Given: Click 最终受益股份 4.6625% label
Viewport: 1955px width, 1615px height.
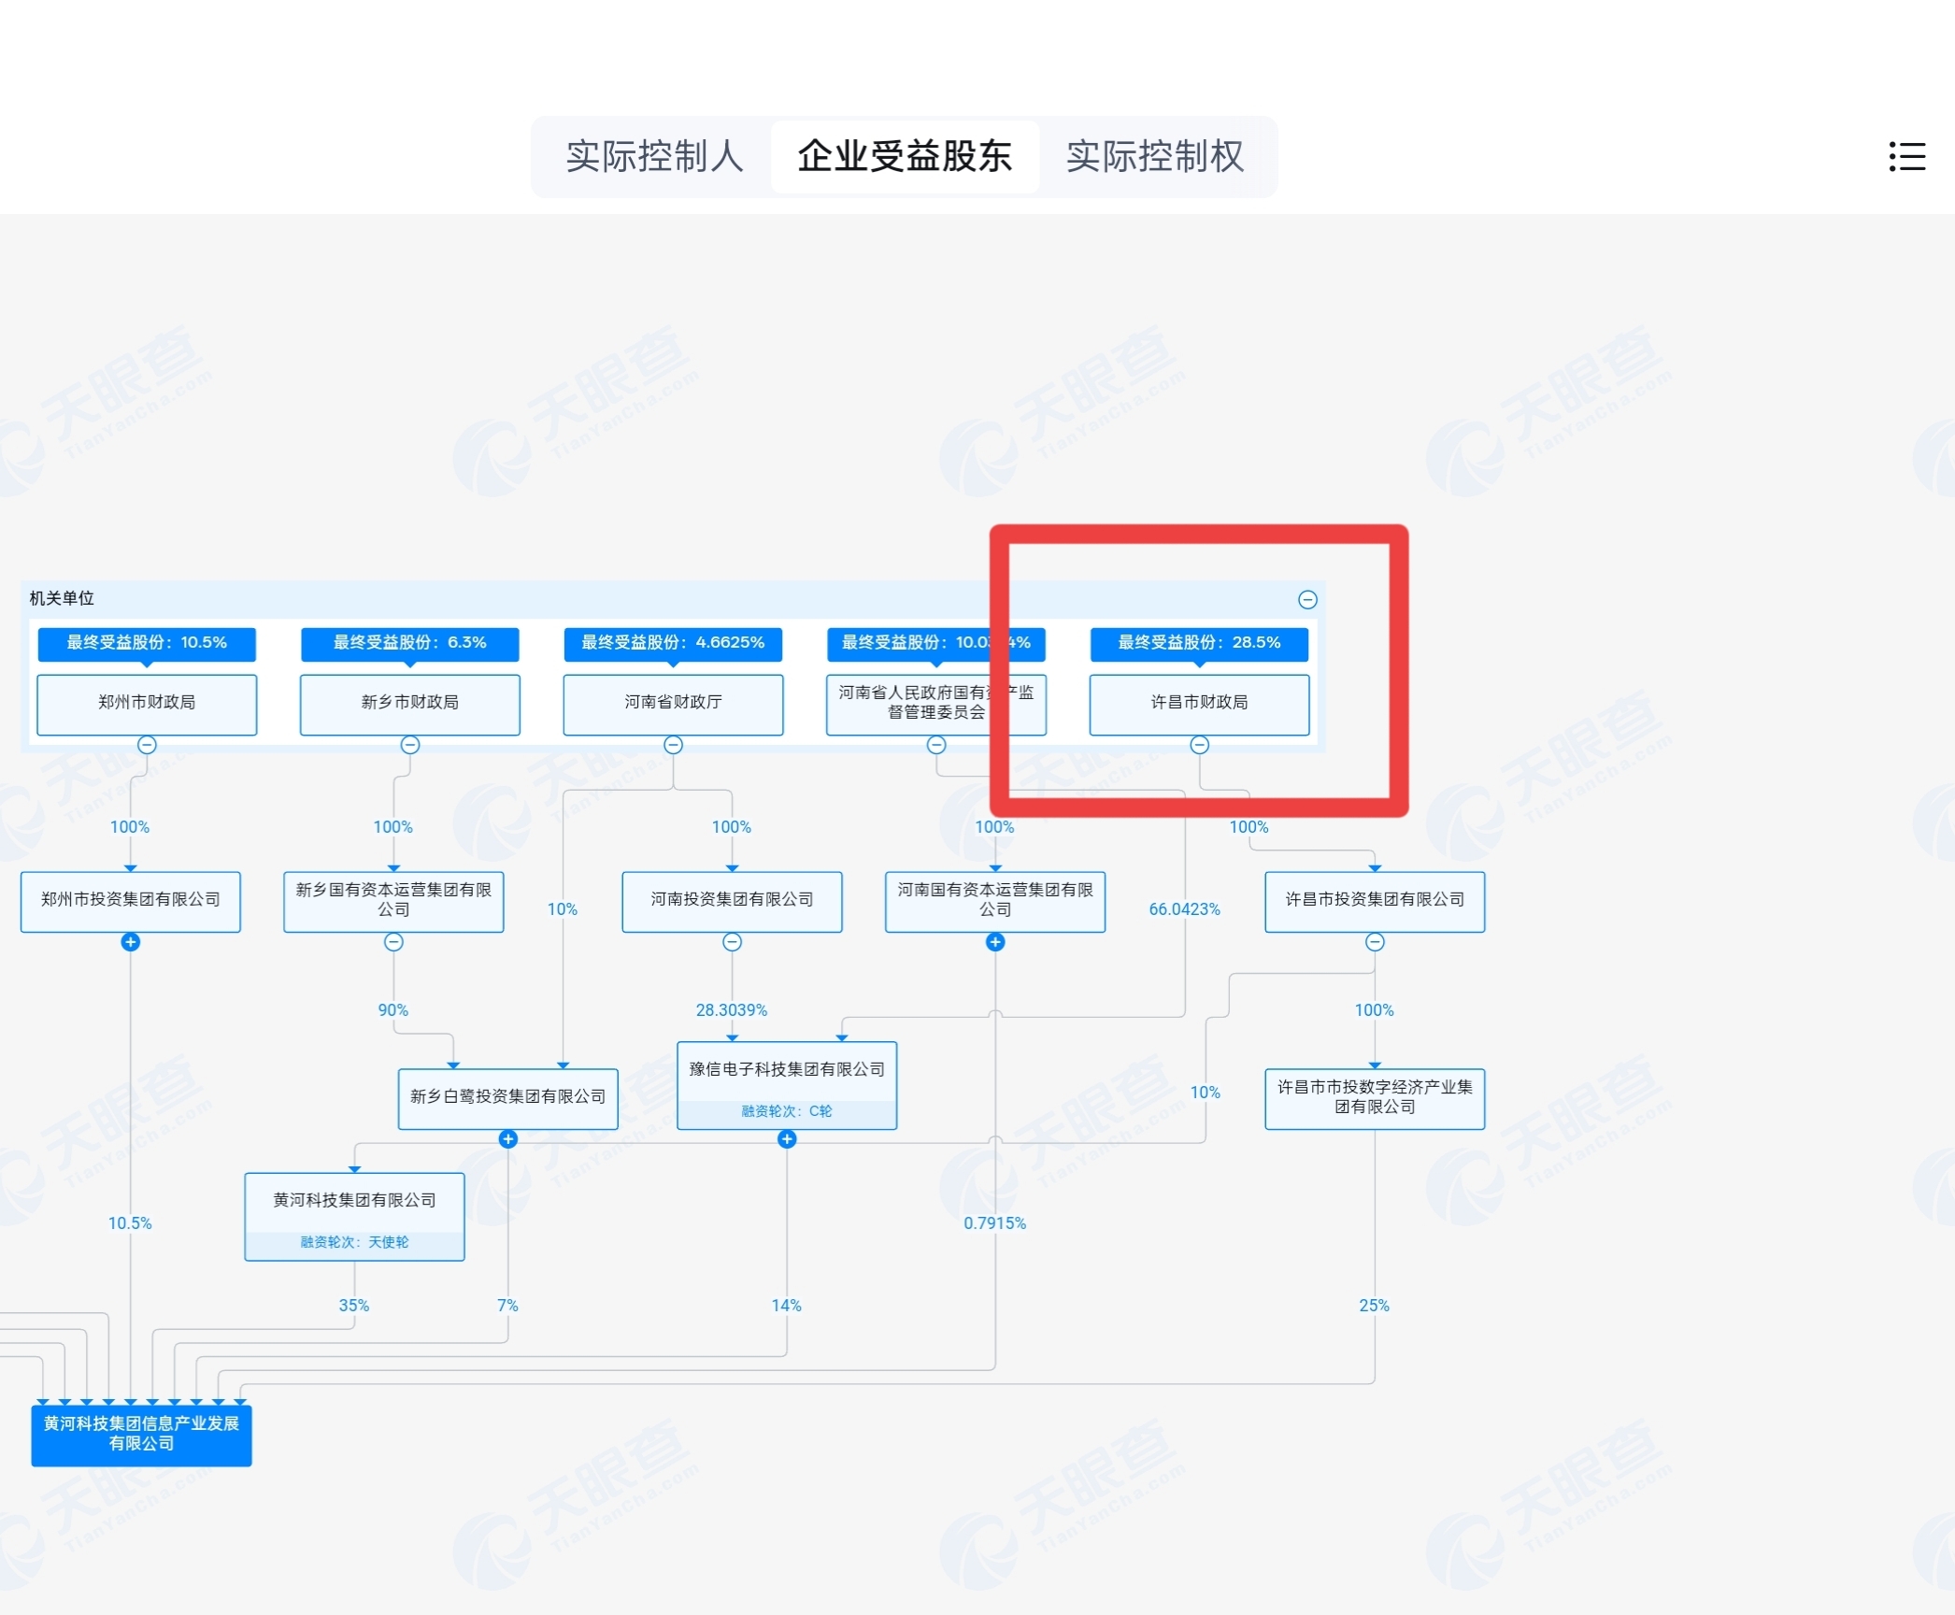Looking at the screenshot, I should point(673,643).
